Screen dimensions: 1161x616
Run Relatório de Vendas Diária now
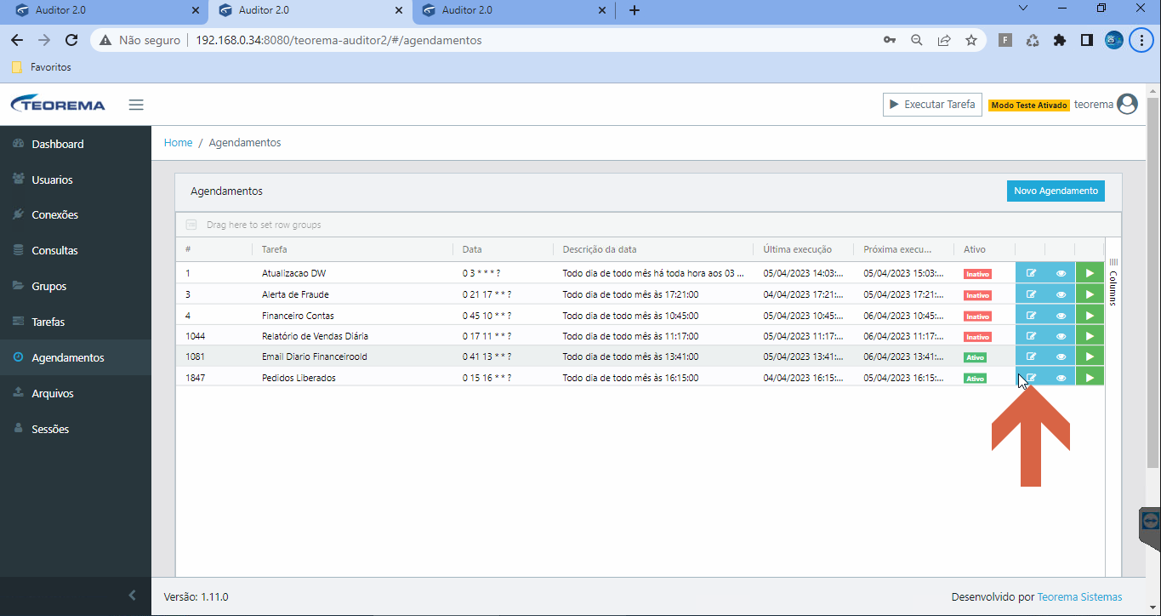[1090, 336]
